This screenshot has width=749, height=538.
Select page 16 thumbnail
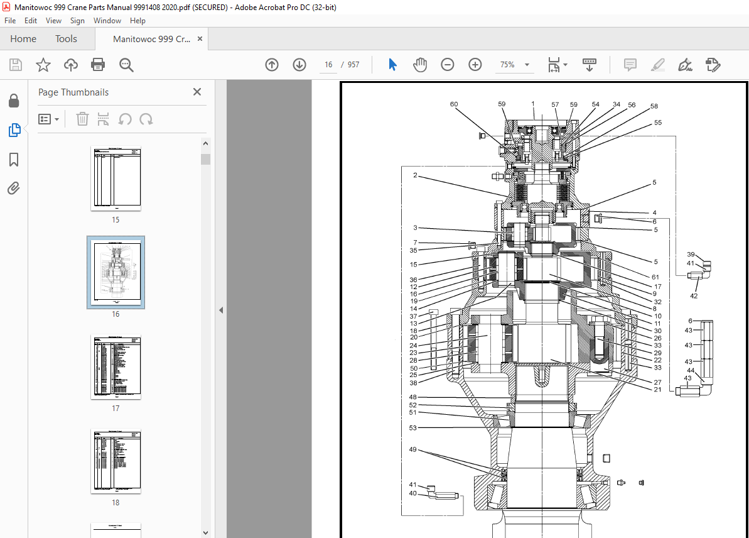116,272
